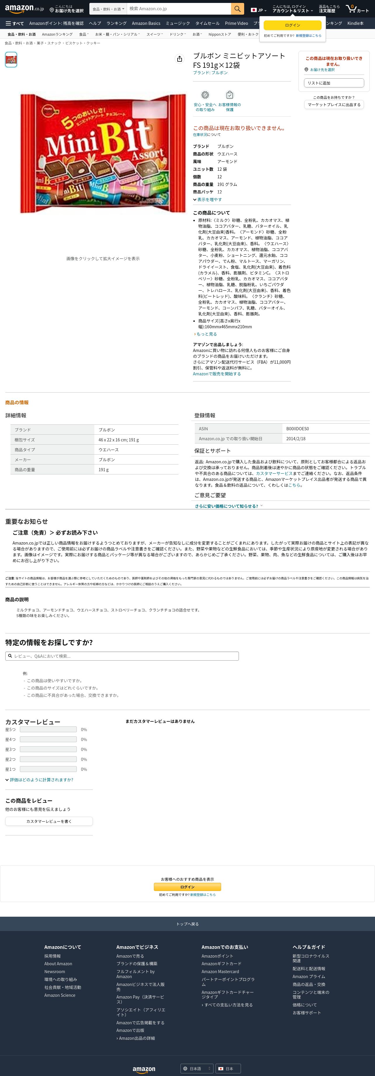Viewport: 375px width, 1076px height.
Task: Open Kindle本 nav item
Action: click(x=355, y=23)
